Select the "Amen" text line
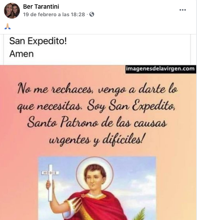The width and height of the screenshot is (197, 220). (x=21, y=54)
